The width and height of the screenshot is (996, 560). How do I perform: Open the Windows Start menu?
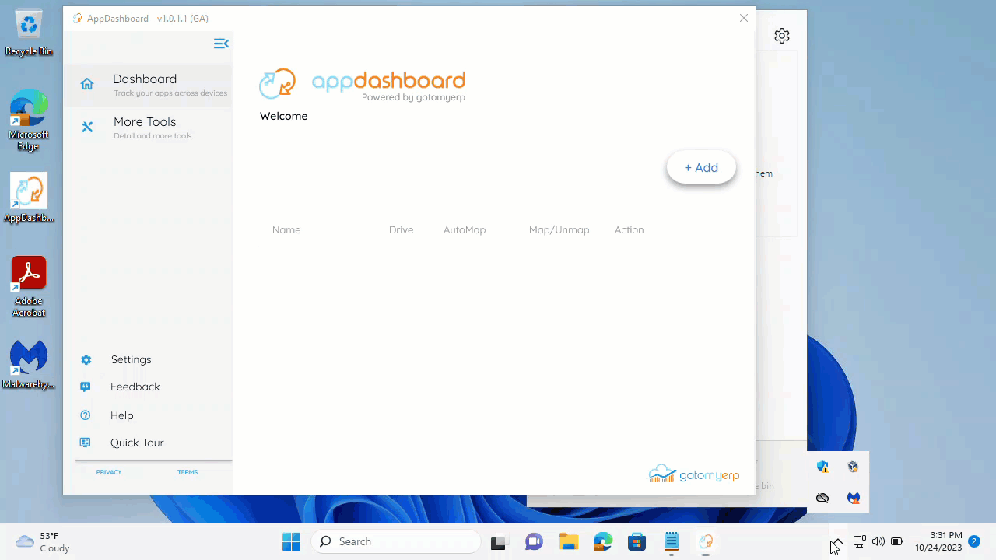pos(291,541)
